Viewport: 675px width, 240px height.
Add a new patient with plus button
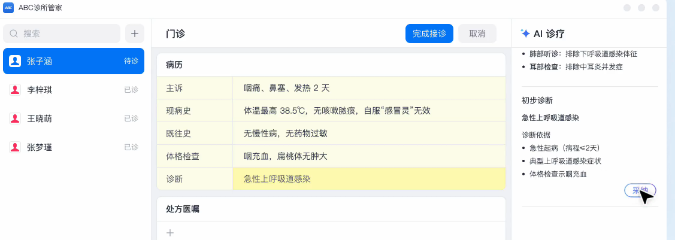point(135,34)
